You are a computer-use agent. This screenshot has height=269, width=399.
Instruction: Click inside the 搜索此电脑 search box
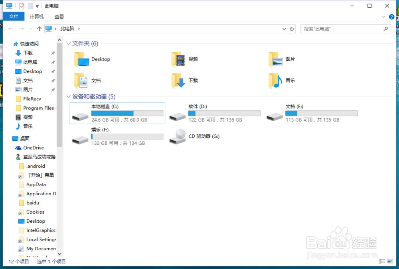tap(343, 29)
